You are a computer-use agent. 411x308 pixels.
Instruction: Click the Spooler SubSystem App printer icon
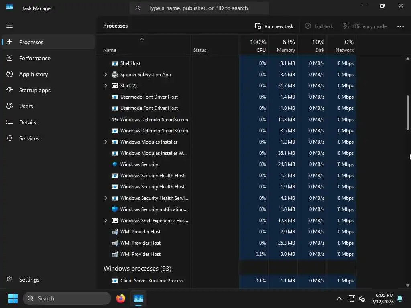[x=114, y=75]
